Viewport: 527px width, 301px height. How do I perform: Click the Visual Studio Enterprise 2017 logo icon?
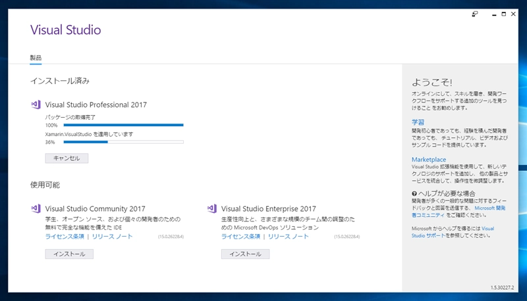tap(212, 208)
